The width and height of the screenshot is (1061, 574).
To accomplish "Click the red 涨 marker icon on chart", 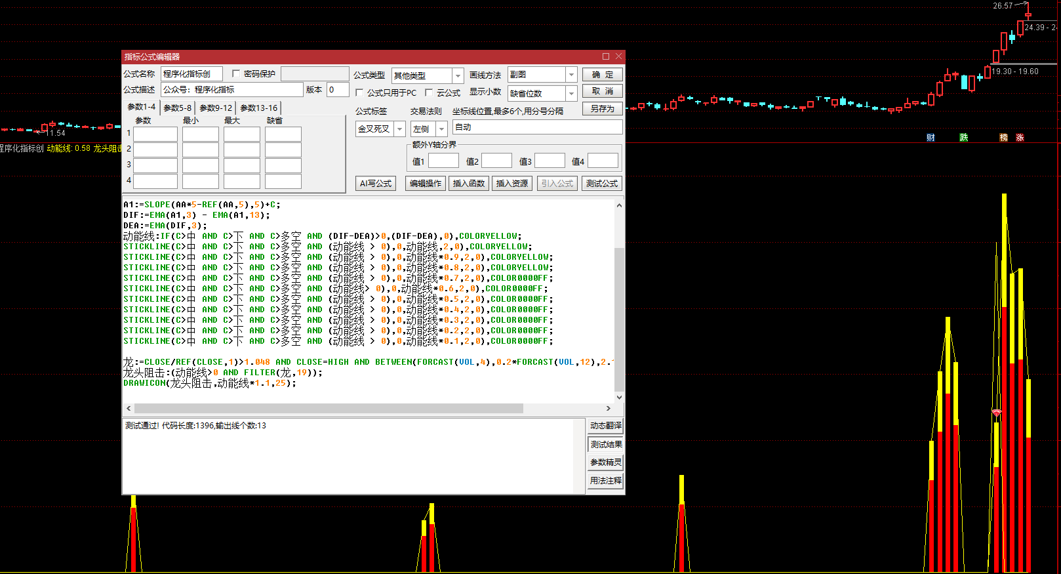I will [x=1020, y=138].
